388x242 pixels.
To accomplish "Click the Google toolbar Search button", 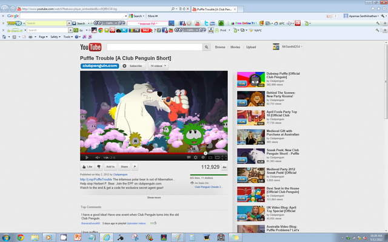I will (x=136, y=16).
